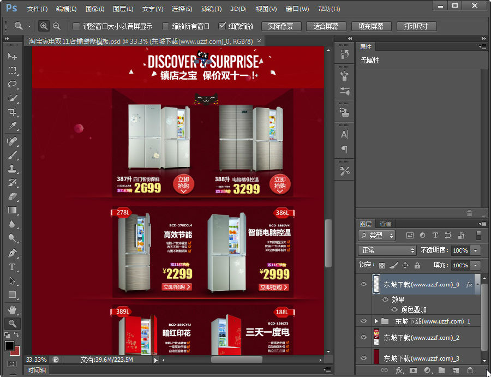Expand the 东坡下载(www.uzzf.com) 1 layer group
This screenshot has height=377, width=491.
[376, 321]
